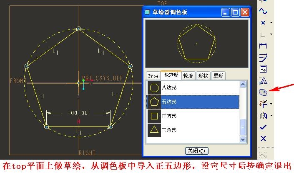Switch to the Proe tab

[153, 76]
